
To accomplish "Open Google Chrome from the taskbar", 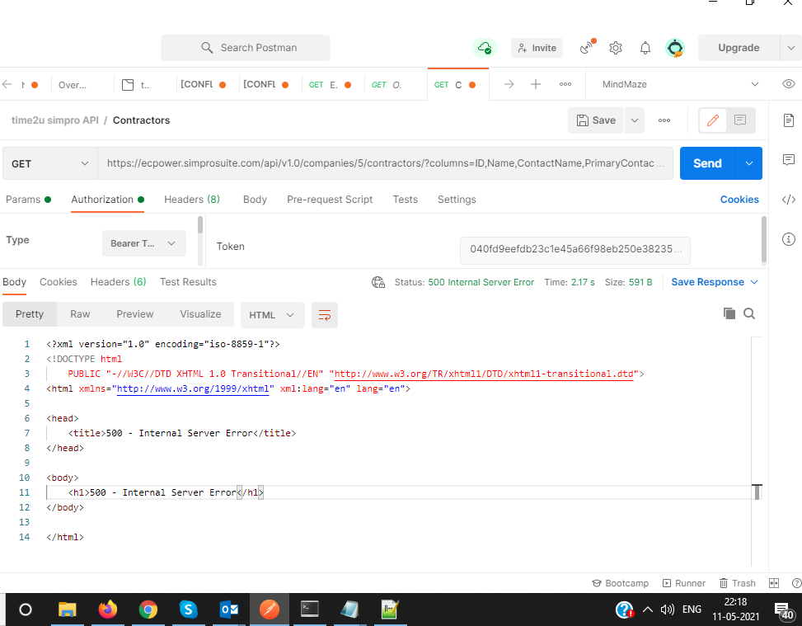I will [x=148, y=610].
